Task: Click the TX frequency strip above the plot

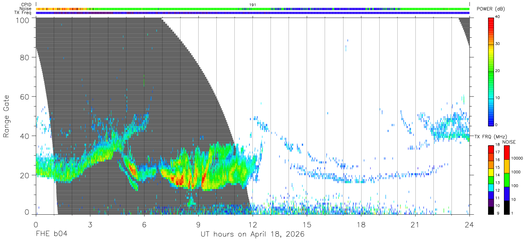Action: pos(252,13)
